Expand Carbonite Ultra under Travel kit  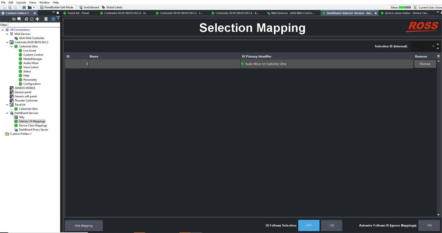(11, 109)
